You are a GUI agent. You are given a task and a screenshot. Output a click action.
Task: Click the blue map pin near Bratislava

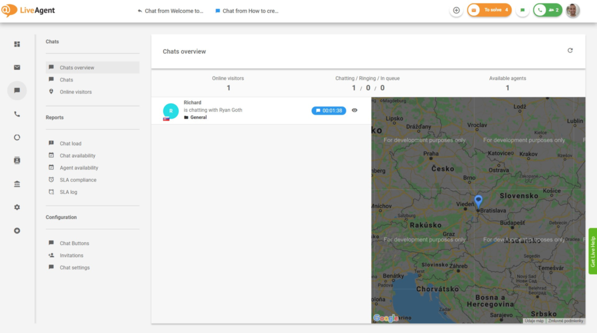tap(478, 201)
